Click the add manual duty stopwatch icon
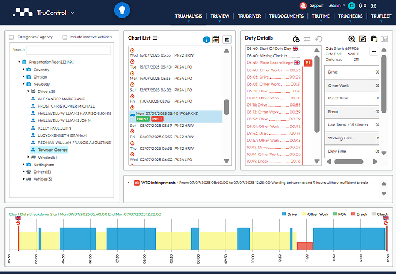 click(296, 39)
